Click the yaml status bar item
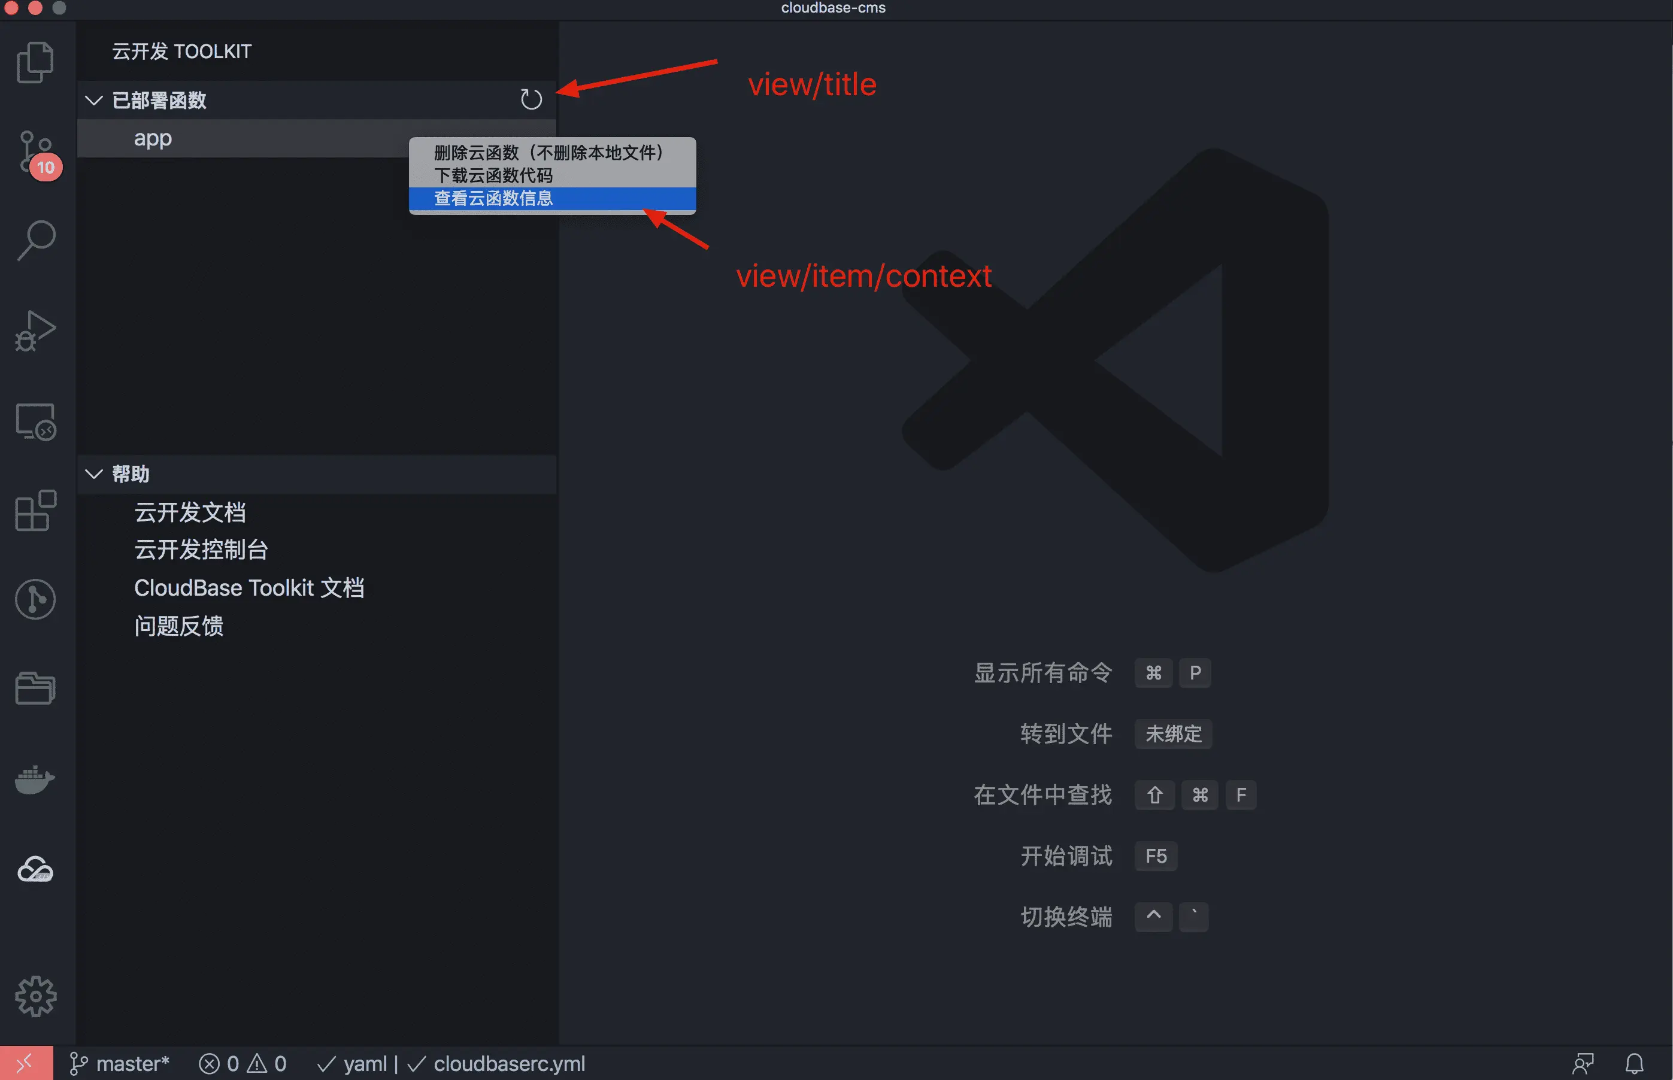The height and width of the screenshot is (1080, 1673). 352,1064
